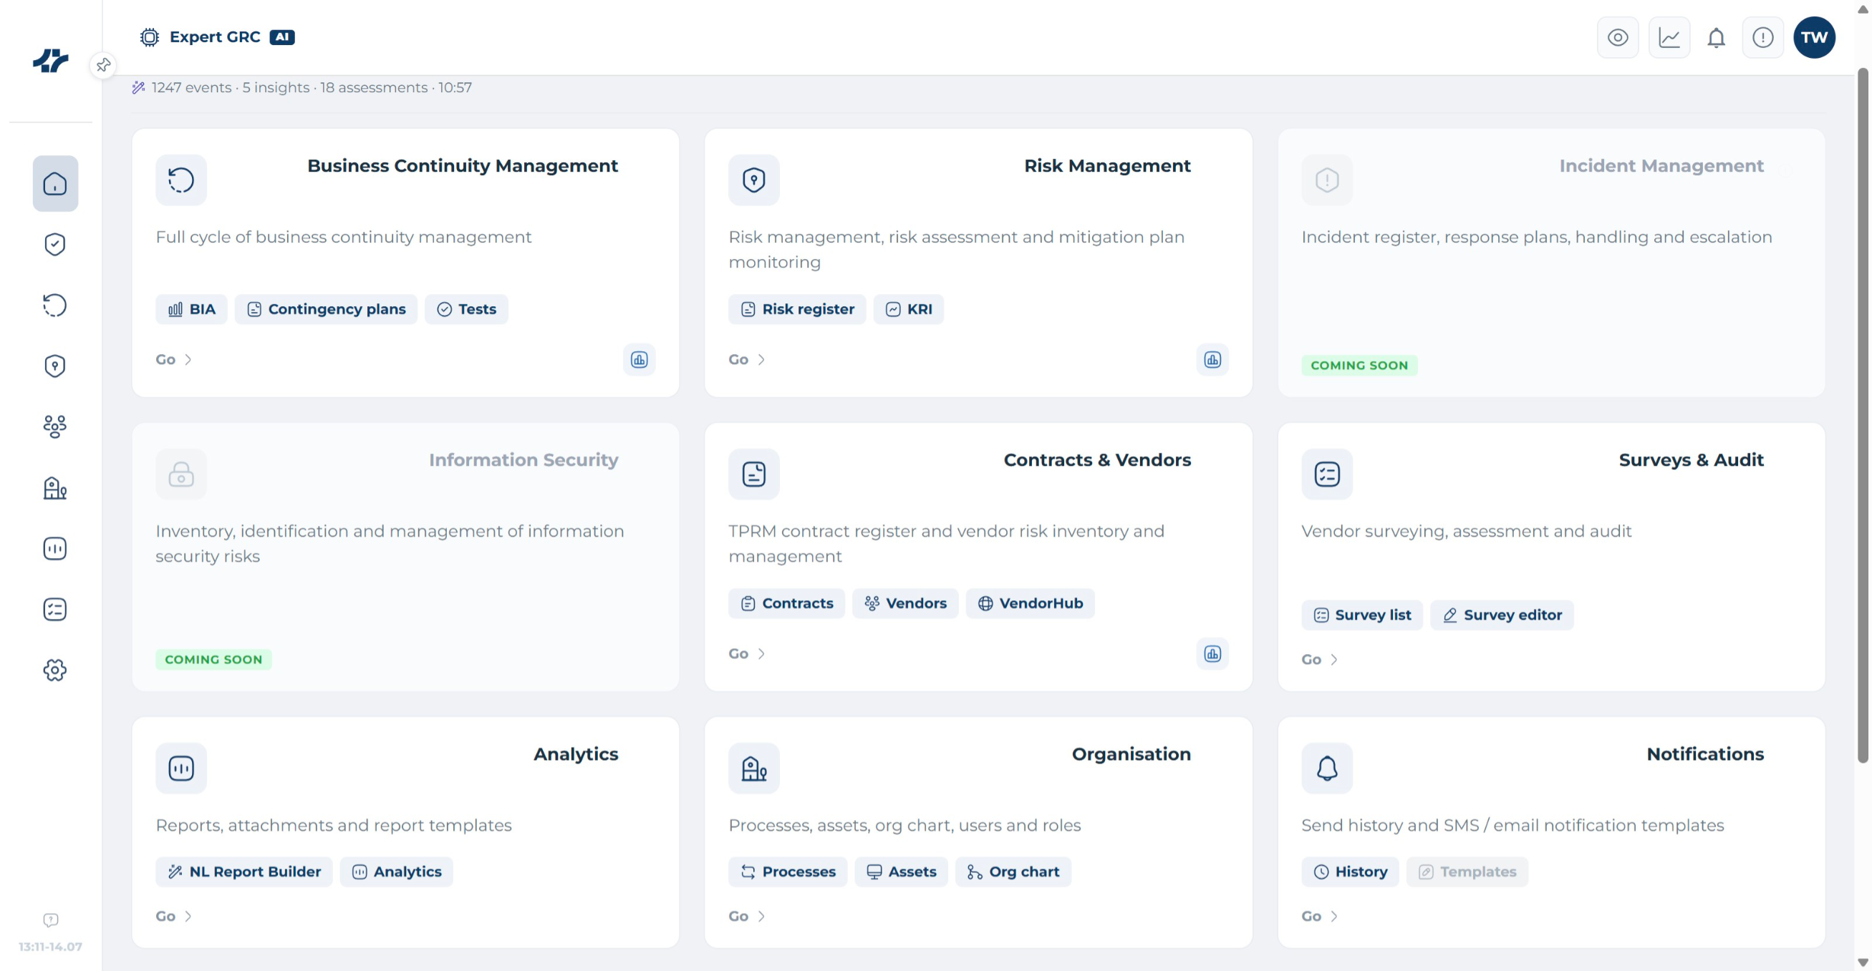Open dashboard icon on Business Continuity card
The width and height of the screenshot is (1872, 971).
pos(640,359)
